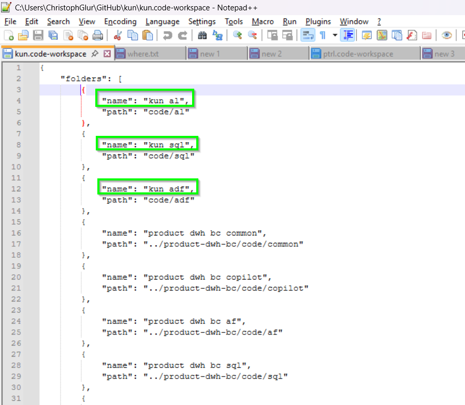Open the Tools menu
The width and height of the screenshot is (465, 405).
click(x=234, y=22)
